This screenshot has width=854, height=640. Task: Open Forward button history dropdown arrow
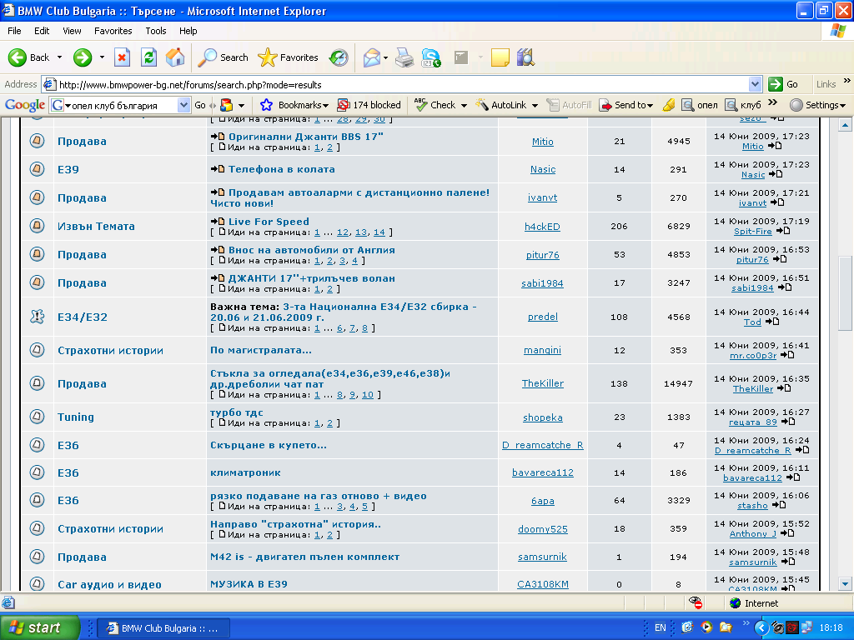(102, 57)
